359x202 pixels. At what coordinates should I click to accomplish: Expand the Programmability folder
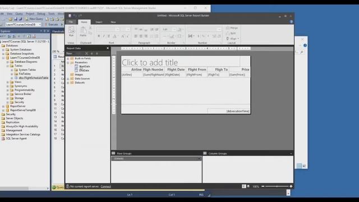(7, 90)
